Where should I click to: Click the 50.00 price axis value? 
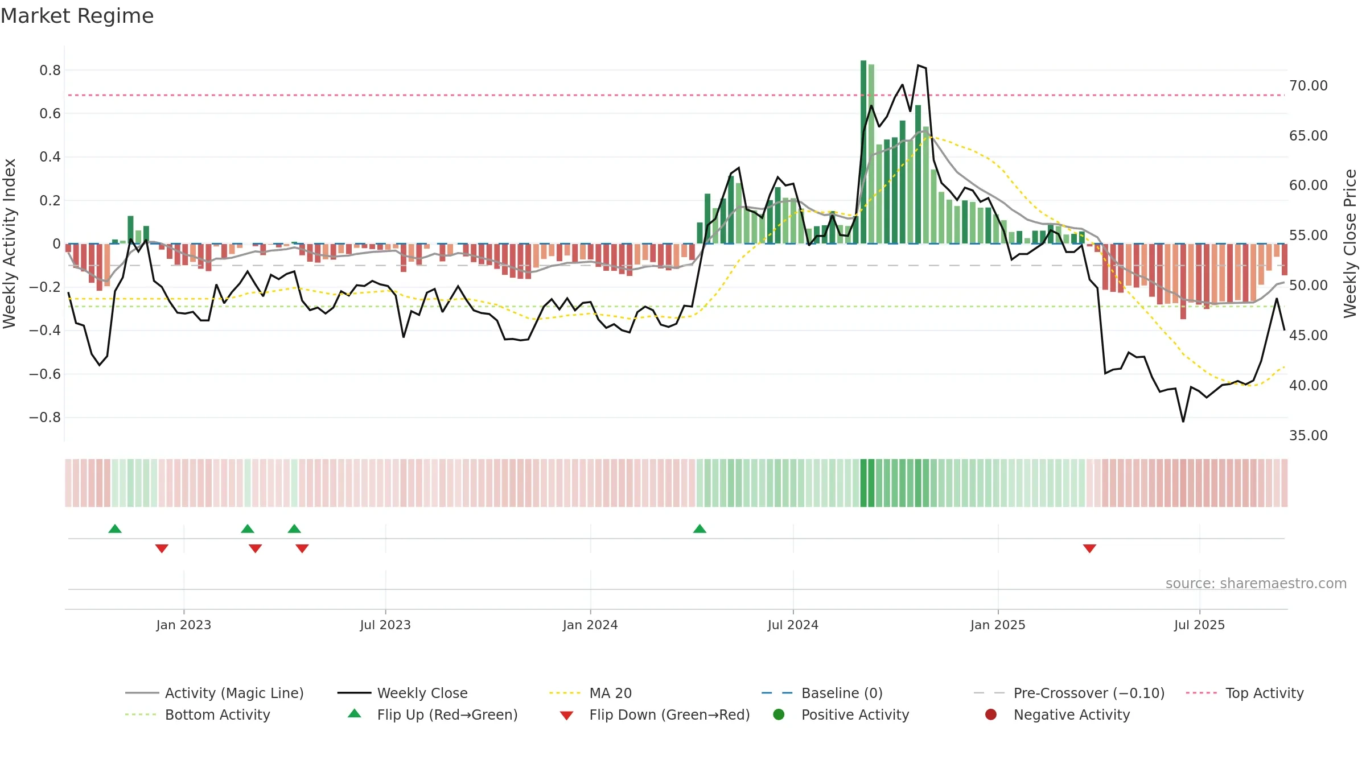tap(1308, 286)
